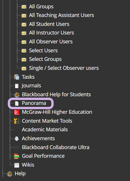
Task: Click the Blackboard Collaborate Ultra camera icon
Action: click(17, 147)
